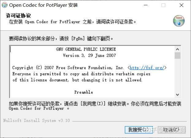Viewport: 191px width, 138px height.
Task: Minimize the Open Codec installer window
Action: pos(146,5)
